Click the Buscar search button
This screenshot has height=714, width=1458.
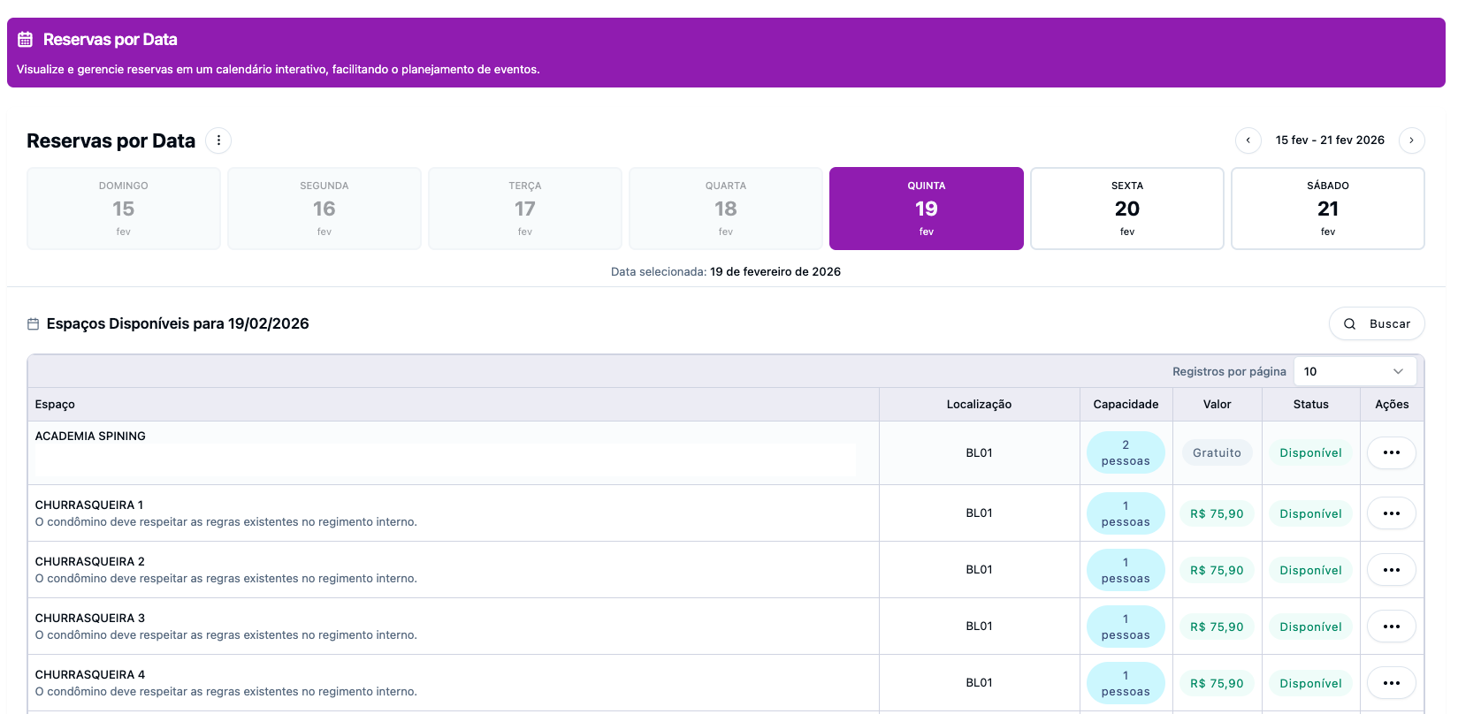[x=1376, y=323]
